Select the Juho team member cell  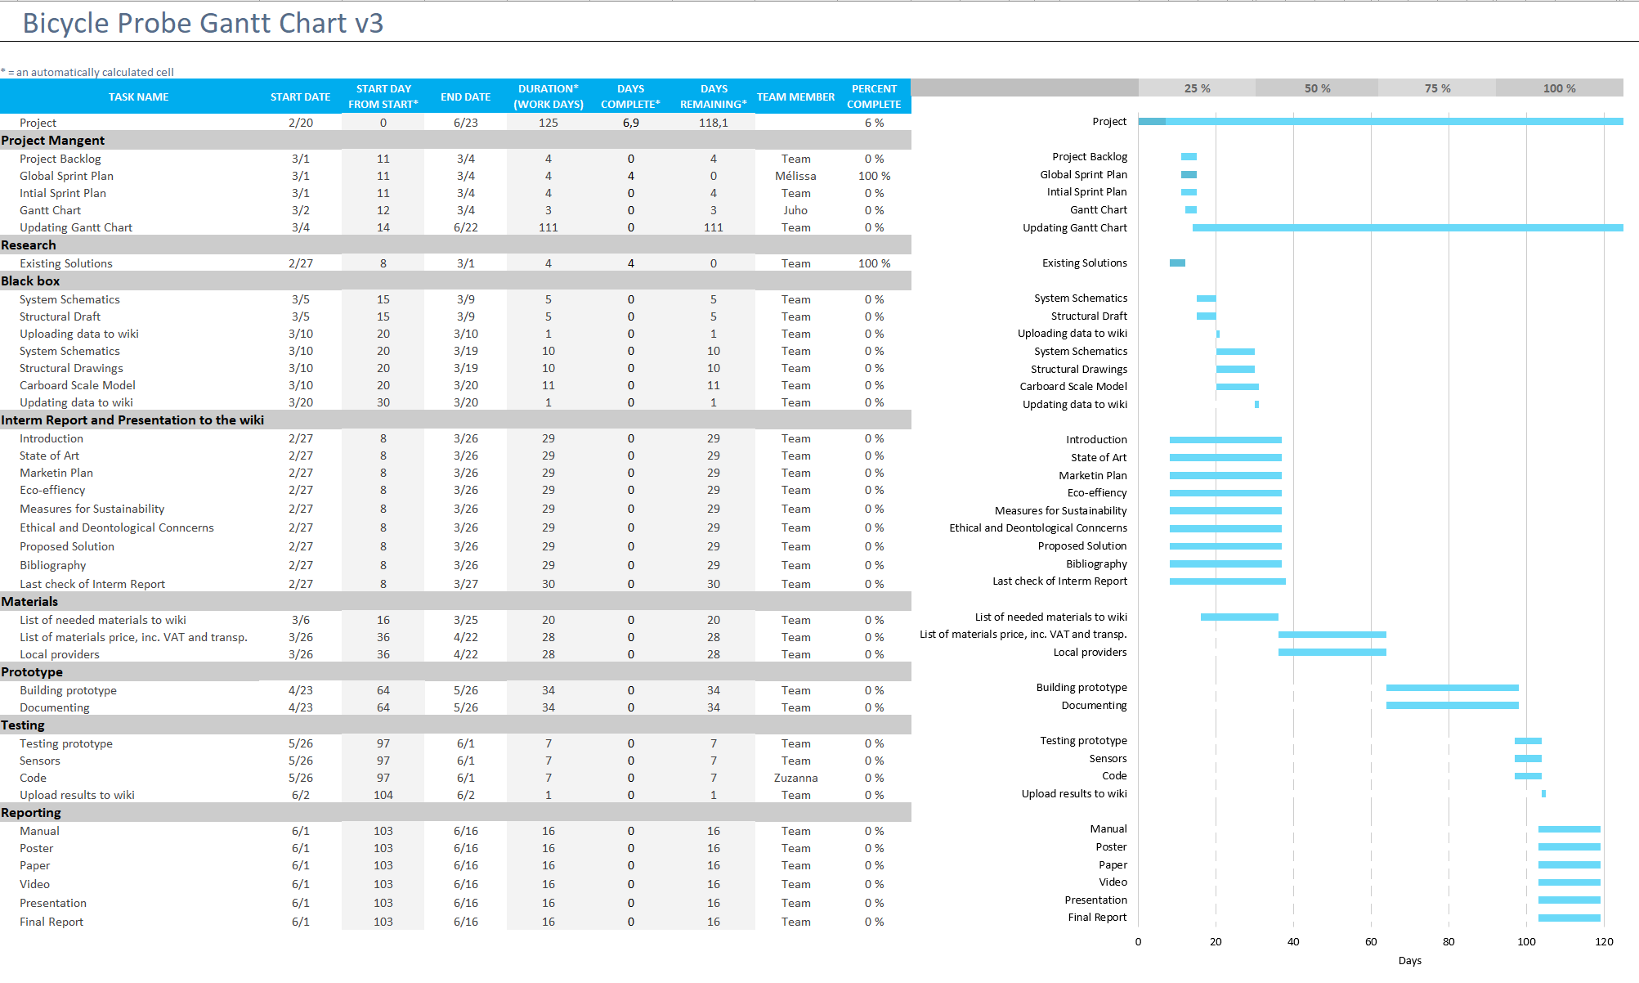795,210
